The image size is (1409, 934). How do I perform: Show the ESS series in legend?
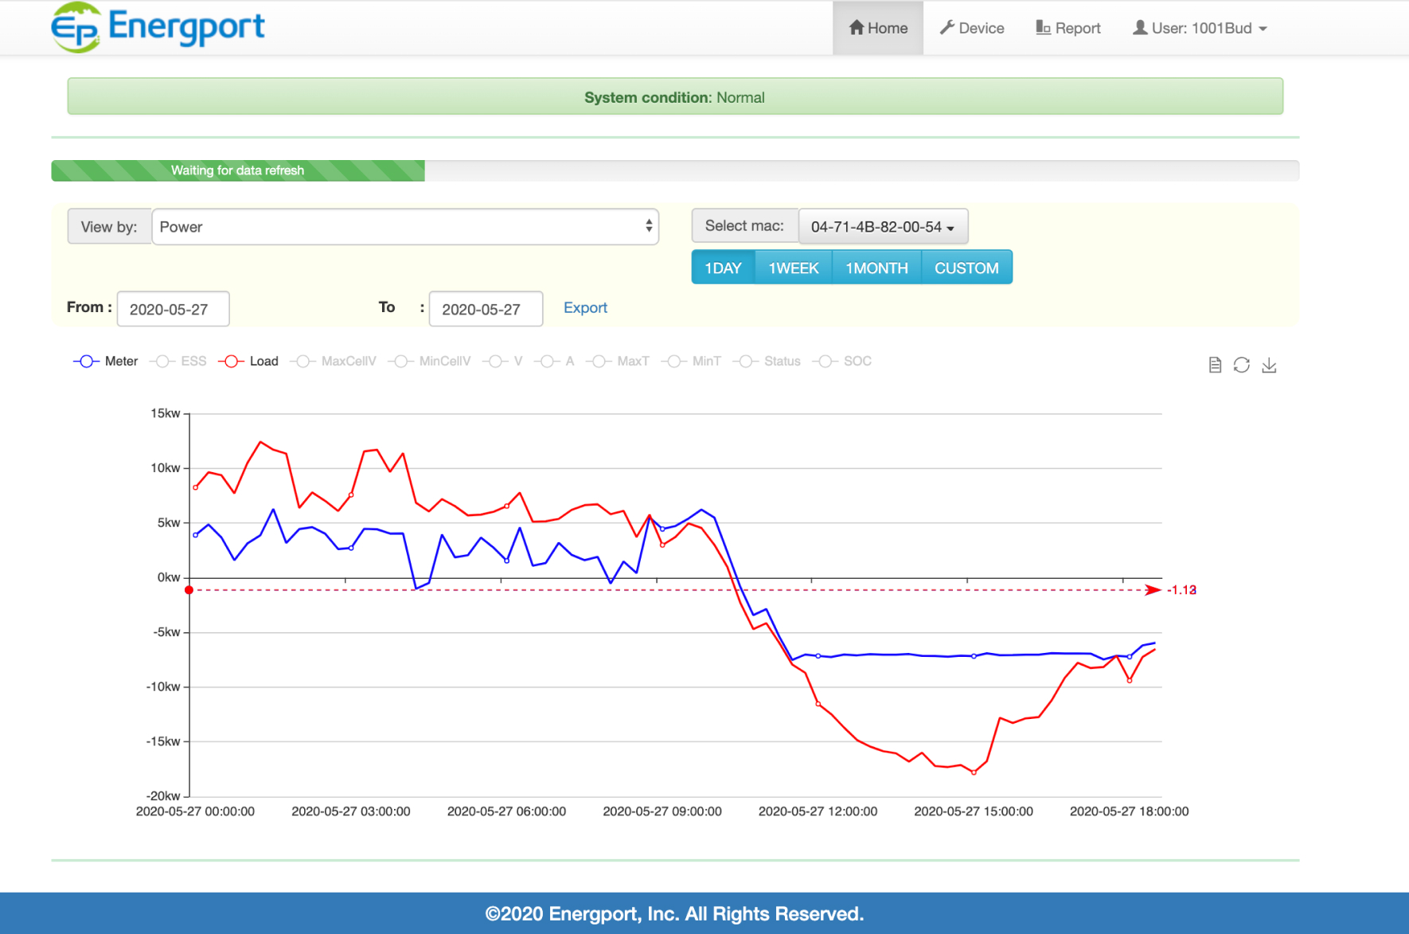pyautogui.click(x=178, y=361)
